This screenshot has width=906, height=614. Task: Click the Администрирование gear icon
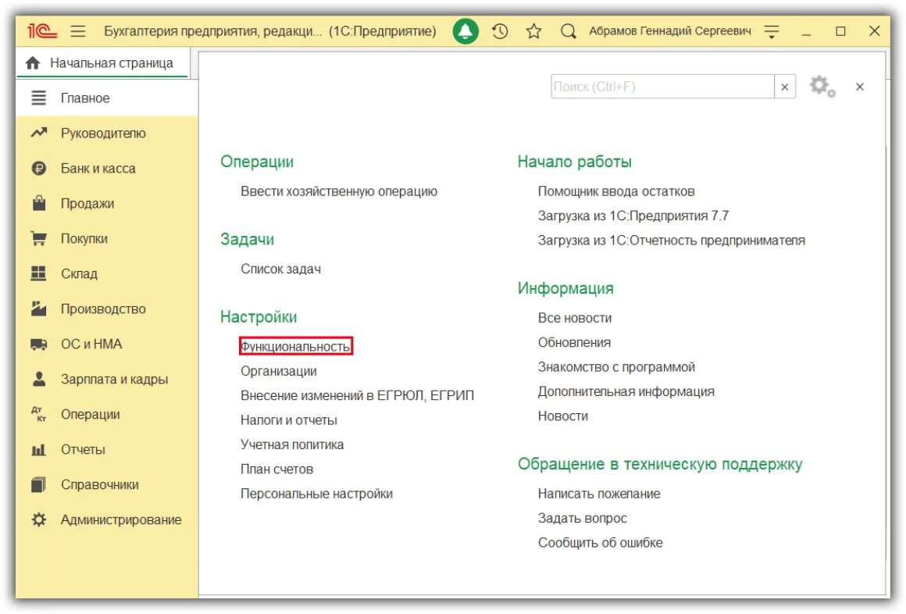(x=39, y=519)
